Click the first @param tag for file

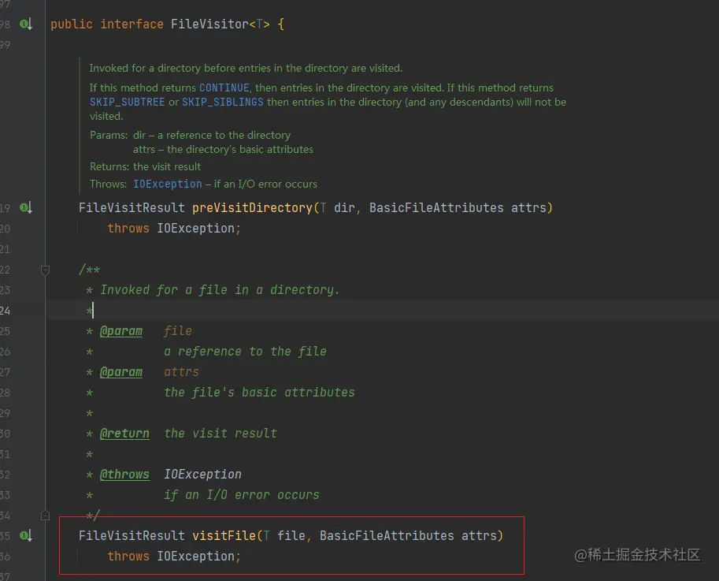coord(121,331)
